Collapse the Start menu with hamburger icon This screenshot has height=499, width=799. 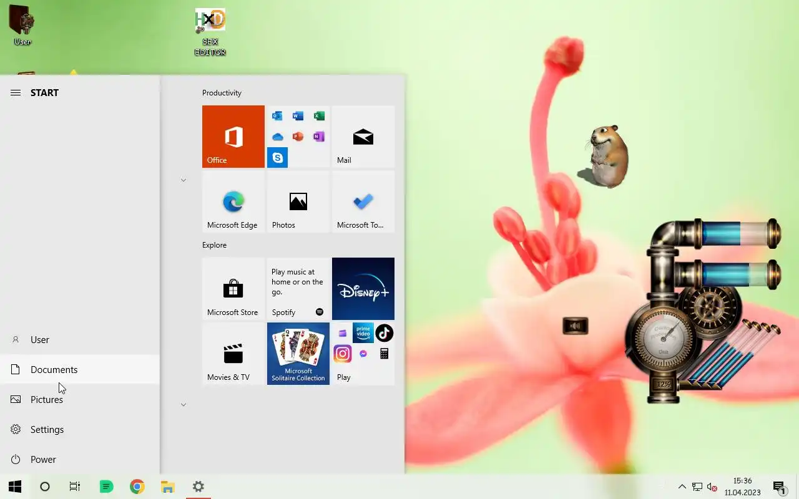16,92
